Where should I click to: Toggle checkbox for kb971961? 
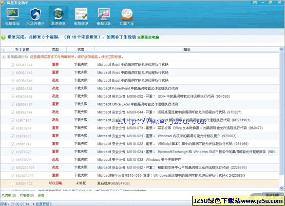click(12, 120)
